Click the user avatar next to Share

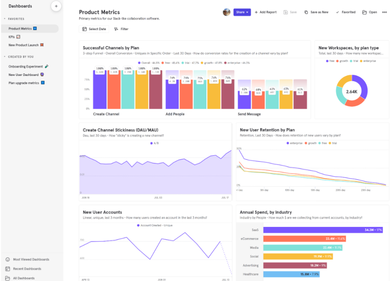(x=227, y=12)
